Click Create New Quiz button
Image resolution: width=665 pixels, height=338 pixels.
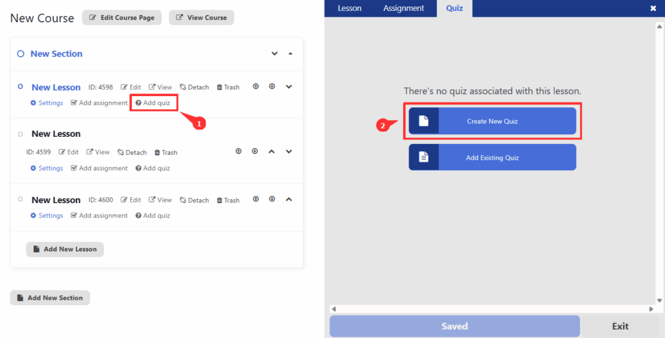click(x=492, y=121)
